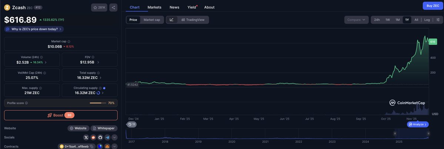The height and width of the screenshot is (149, 444).
Task: Set chart range to 24h
Action: 377,20
